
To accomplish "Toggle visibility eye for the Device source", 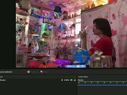I will tap(71, 80).
